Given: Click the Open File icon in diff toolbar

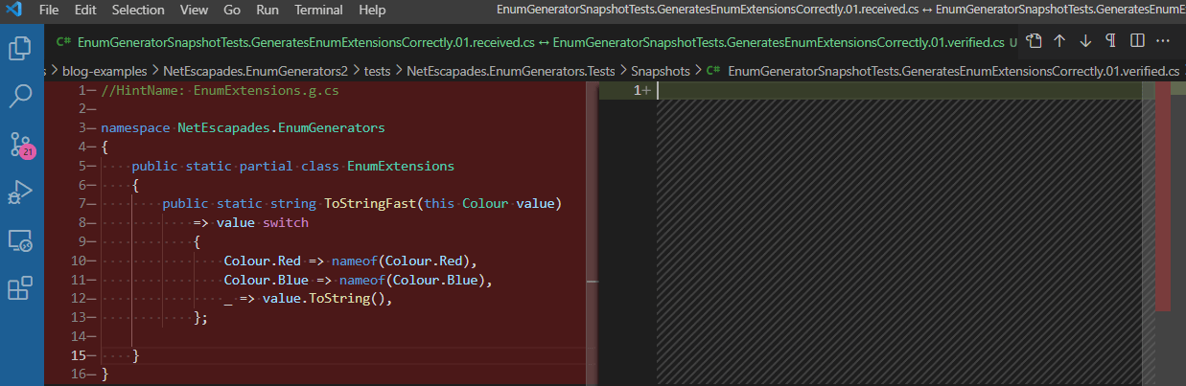Looking at the screenshot, I should 1034,41.
